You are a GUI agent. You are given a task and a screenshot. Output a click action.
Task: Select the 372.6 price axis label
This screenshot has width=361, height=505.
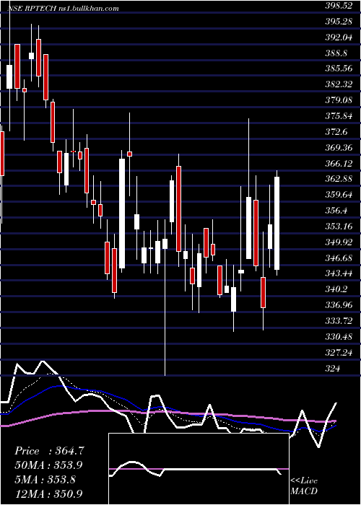pos(336,132)
